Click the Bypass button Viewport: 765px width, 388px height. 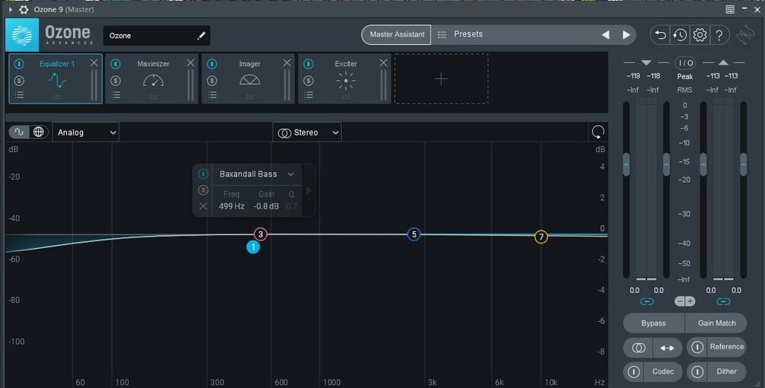click(654, 323)
